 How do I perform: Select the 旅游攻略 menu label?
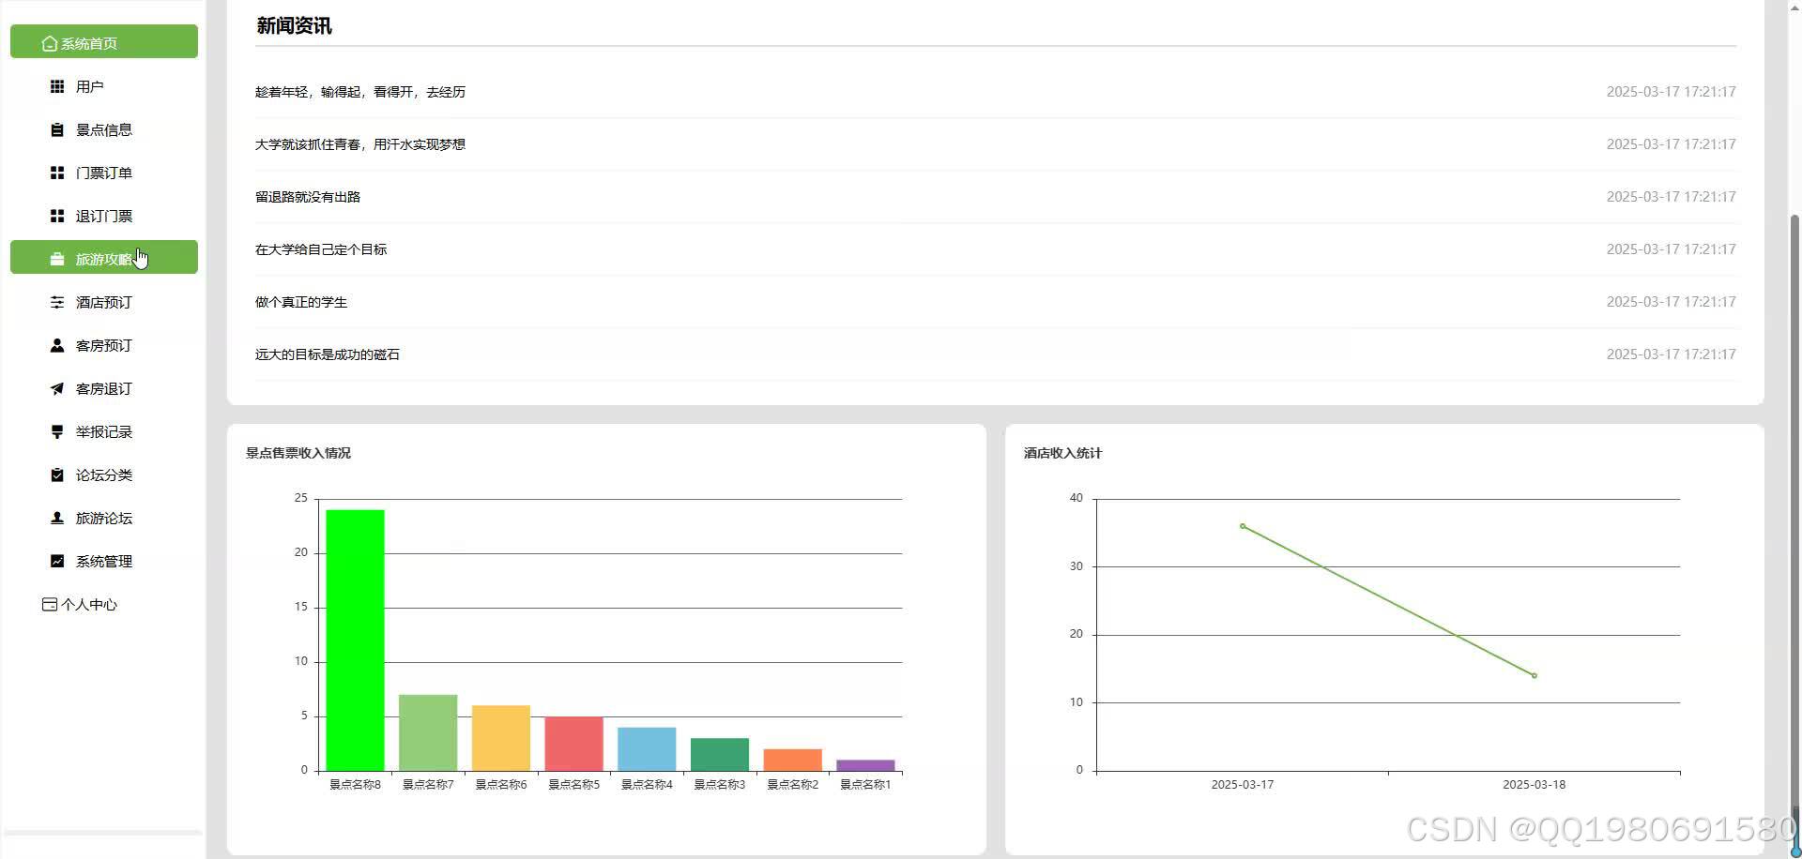(104, 259)
